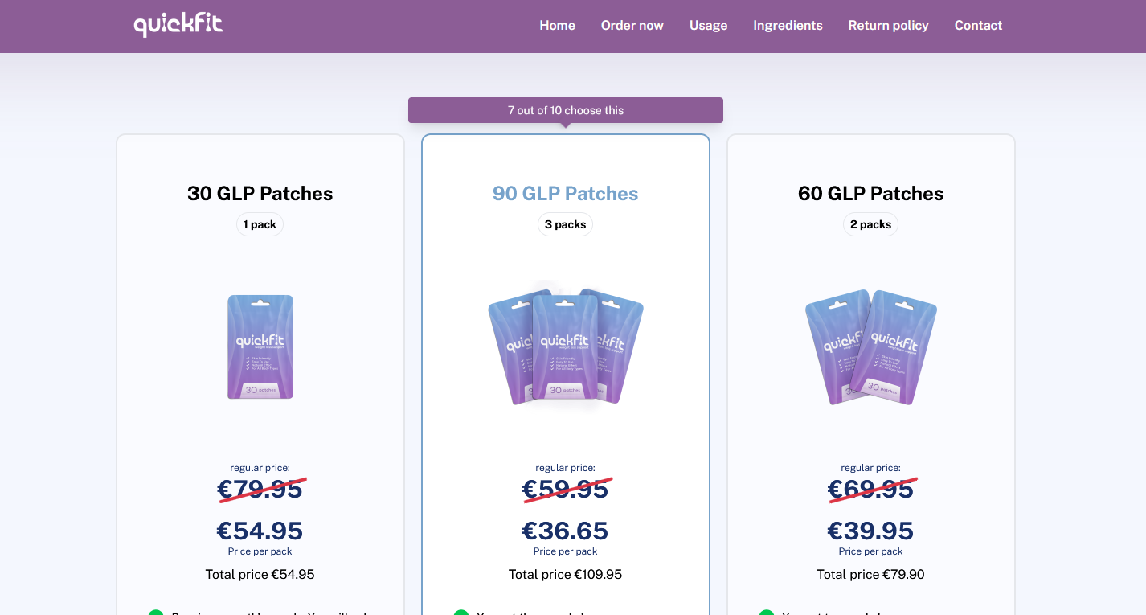Click the '1 pack' badge
The height and width of the screenshot is (615, 1146).
coord(260,224)
